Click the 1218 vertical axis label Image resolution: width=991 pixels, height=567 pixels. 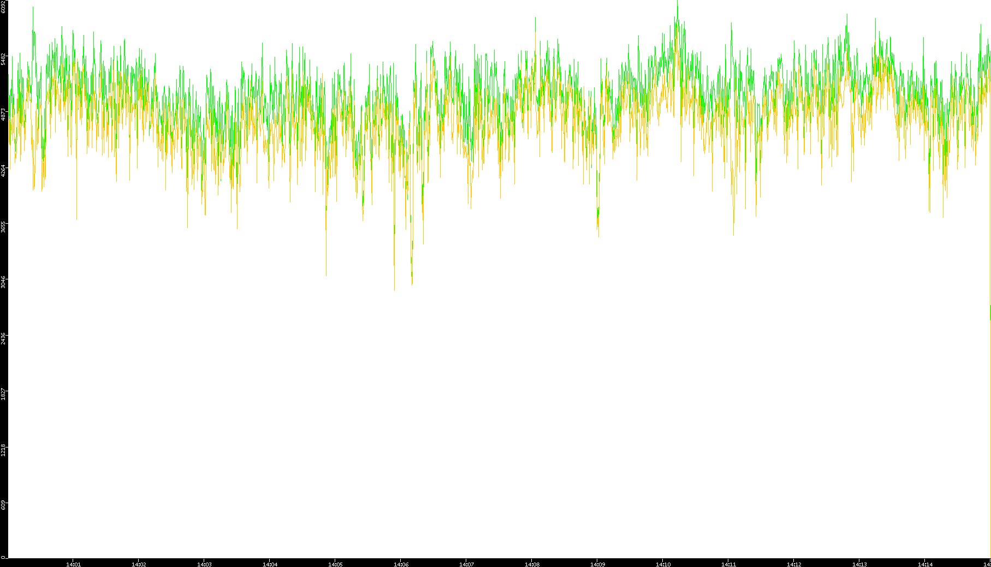click(x=3, y=450)
